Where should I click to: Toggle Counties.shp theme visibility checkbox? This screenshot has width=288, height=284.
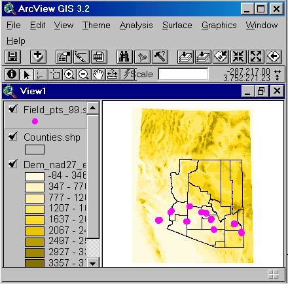point(13,136)
